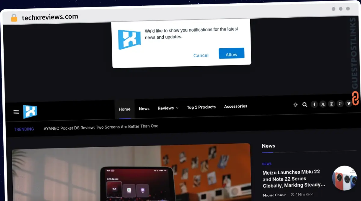The image size is (361, 201).
Task: Click the orange chain link icon
Action: [356, 98]
